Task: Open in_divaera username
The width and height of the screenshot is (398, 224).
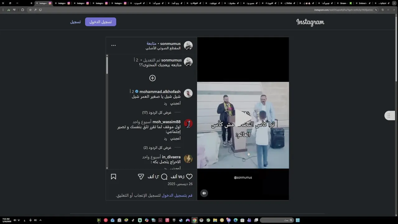Action: click(x=171, y=157)
